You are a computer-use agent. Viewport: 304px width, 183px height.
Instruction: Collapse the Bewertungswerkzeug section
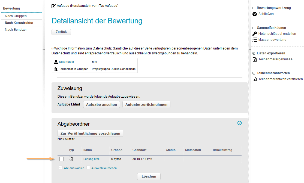click(x=253, y=8)
